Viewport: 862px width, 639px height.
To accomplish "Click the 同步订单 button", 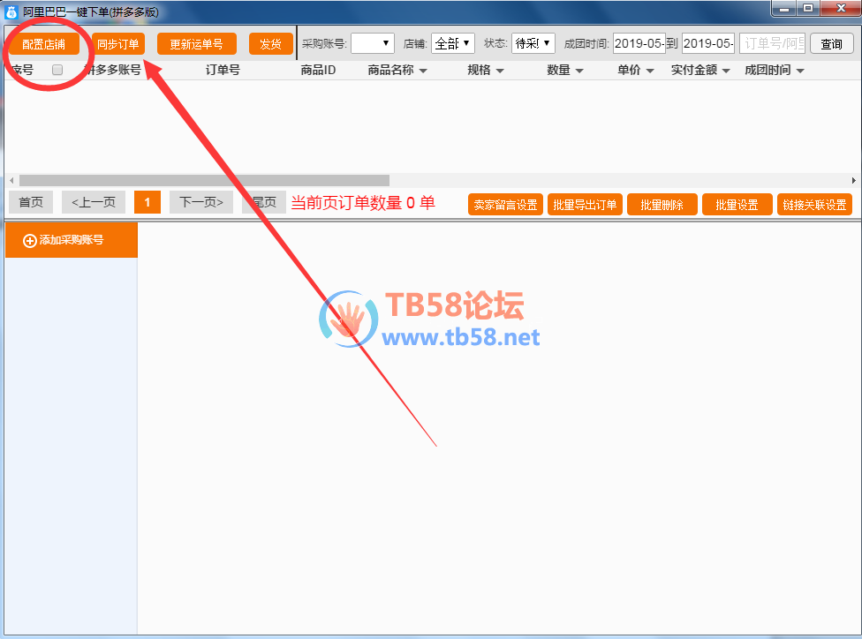I will pyautogui.click(x=117, y=44).
